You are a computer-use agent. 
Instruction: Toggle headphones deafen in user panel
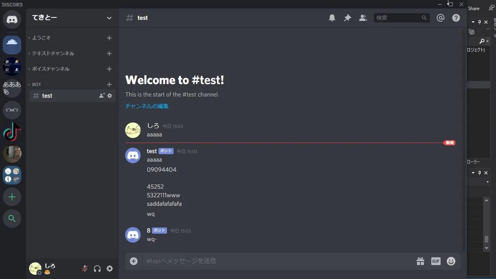pos(97,269)
